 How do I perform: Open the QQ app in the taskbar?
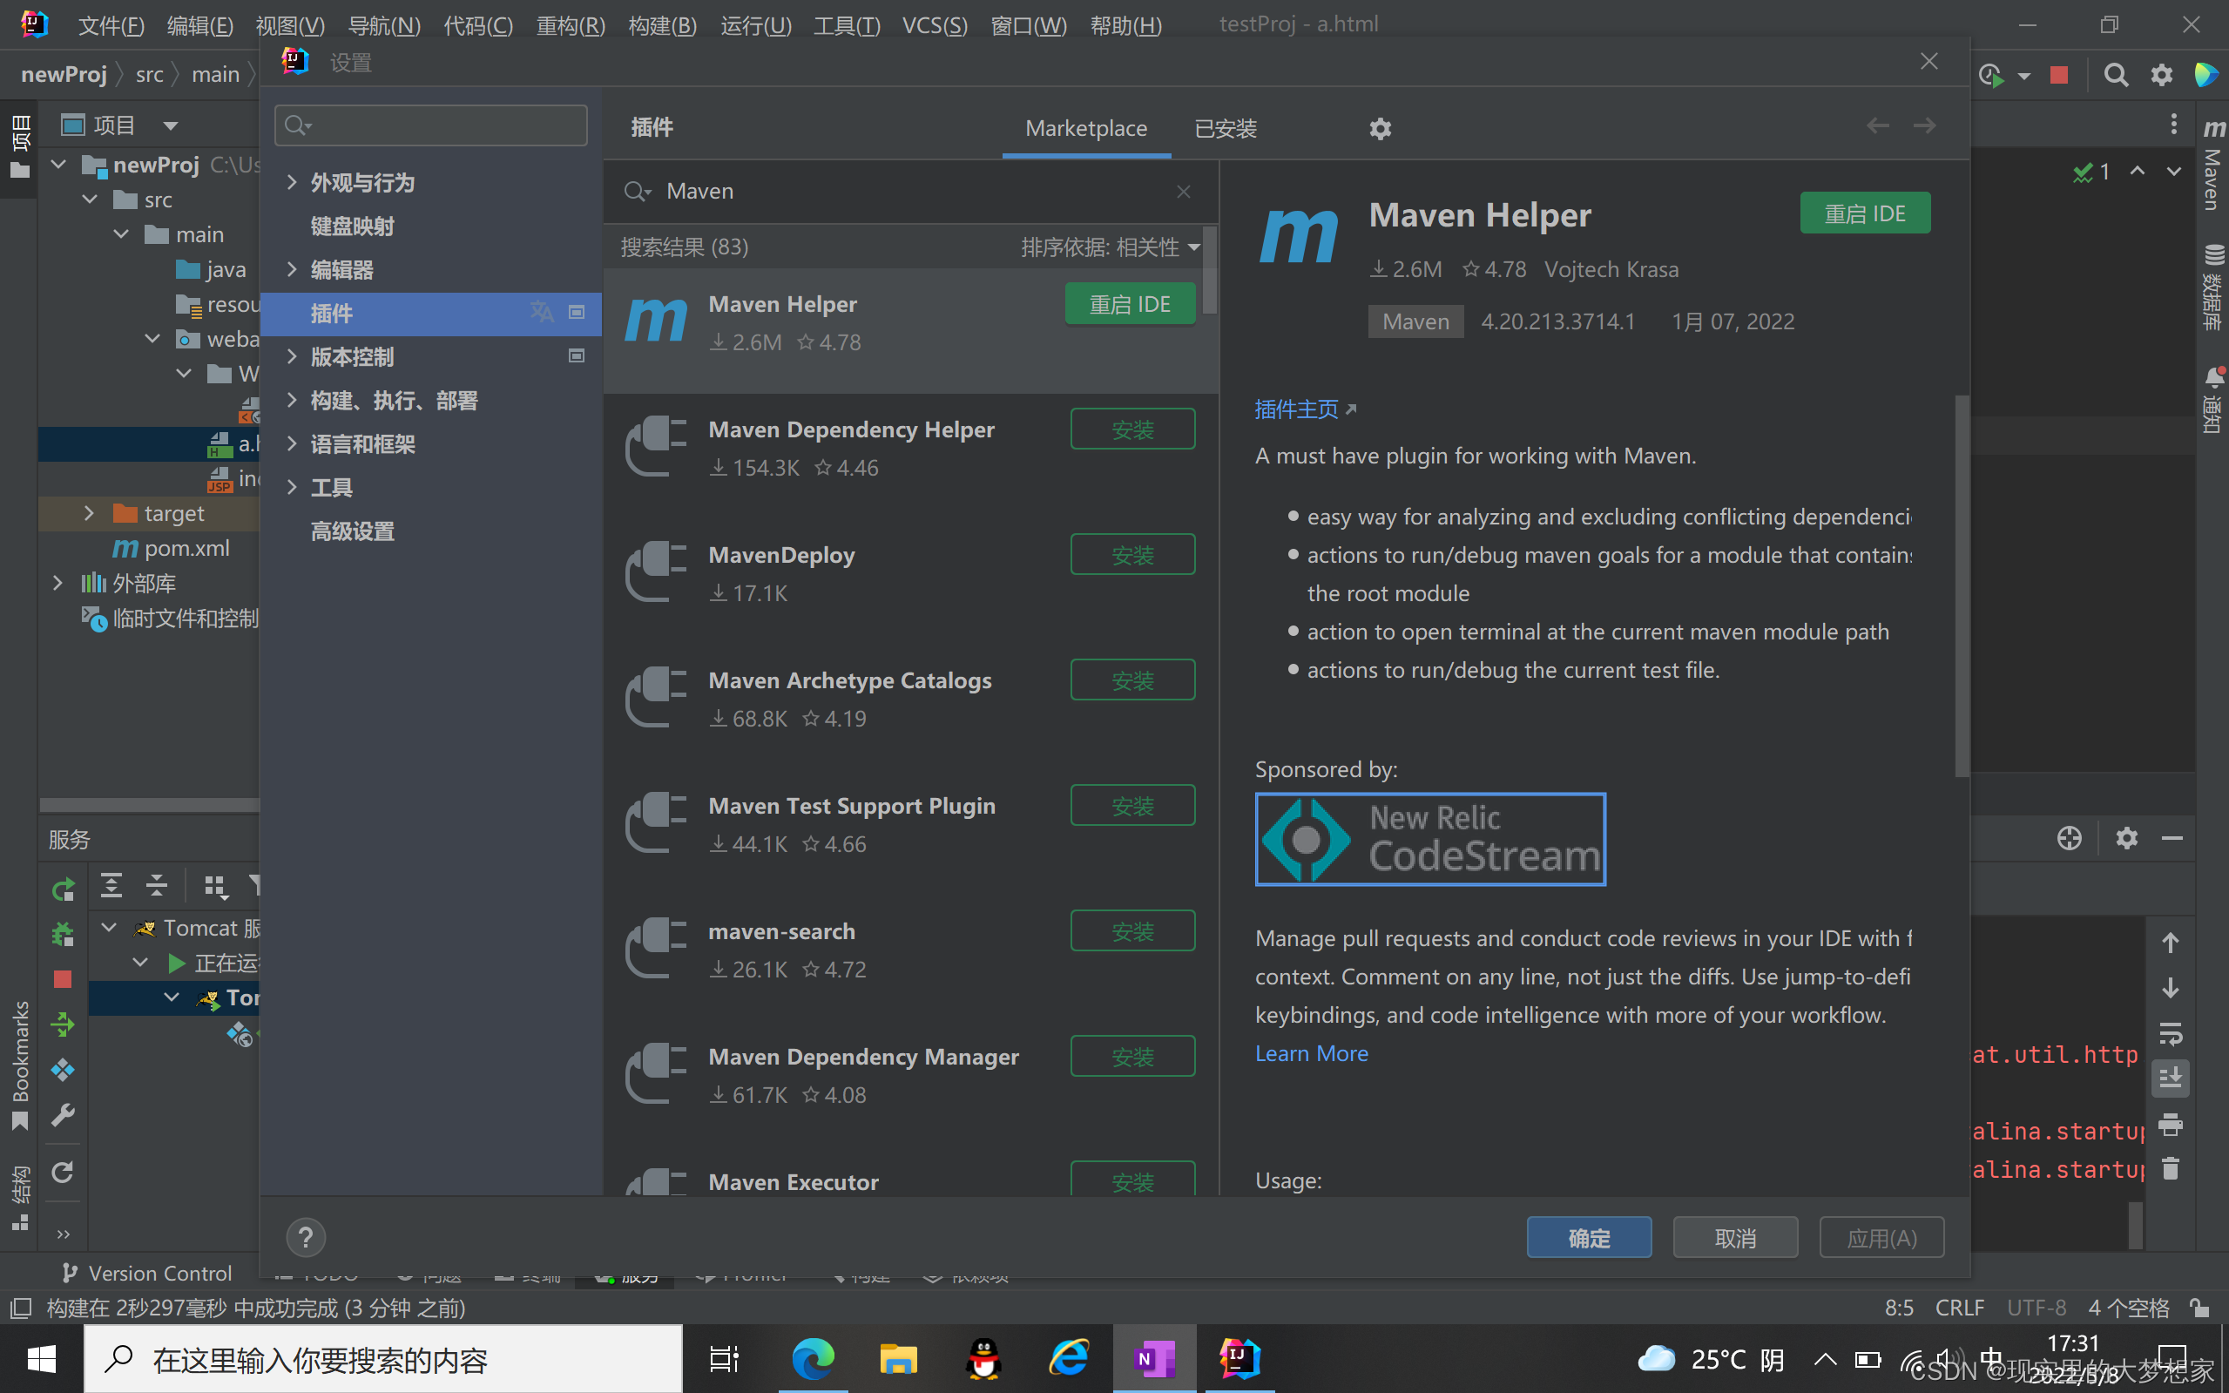pos(983,1359)
